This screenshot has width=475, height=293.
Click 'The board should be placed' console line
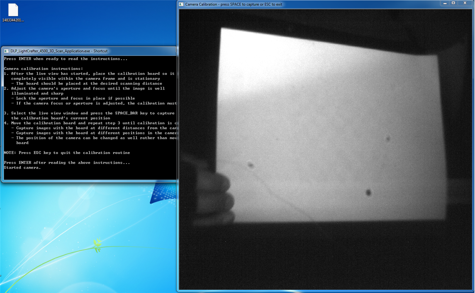(87, 83)
